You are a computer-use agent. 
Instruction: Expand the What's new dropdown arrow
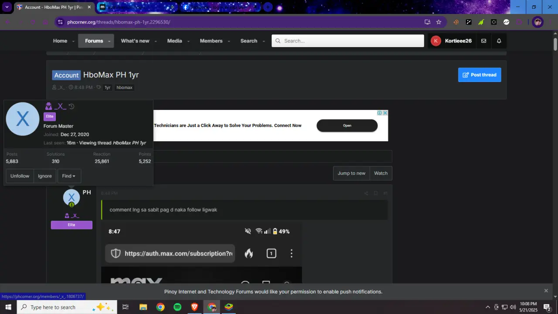[x=155, y=41]
